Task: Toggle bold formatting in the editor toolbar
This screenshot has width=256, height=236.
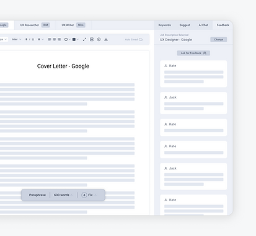Action: coord(26,39)
